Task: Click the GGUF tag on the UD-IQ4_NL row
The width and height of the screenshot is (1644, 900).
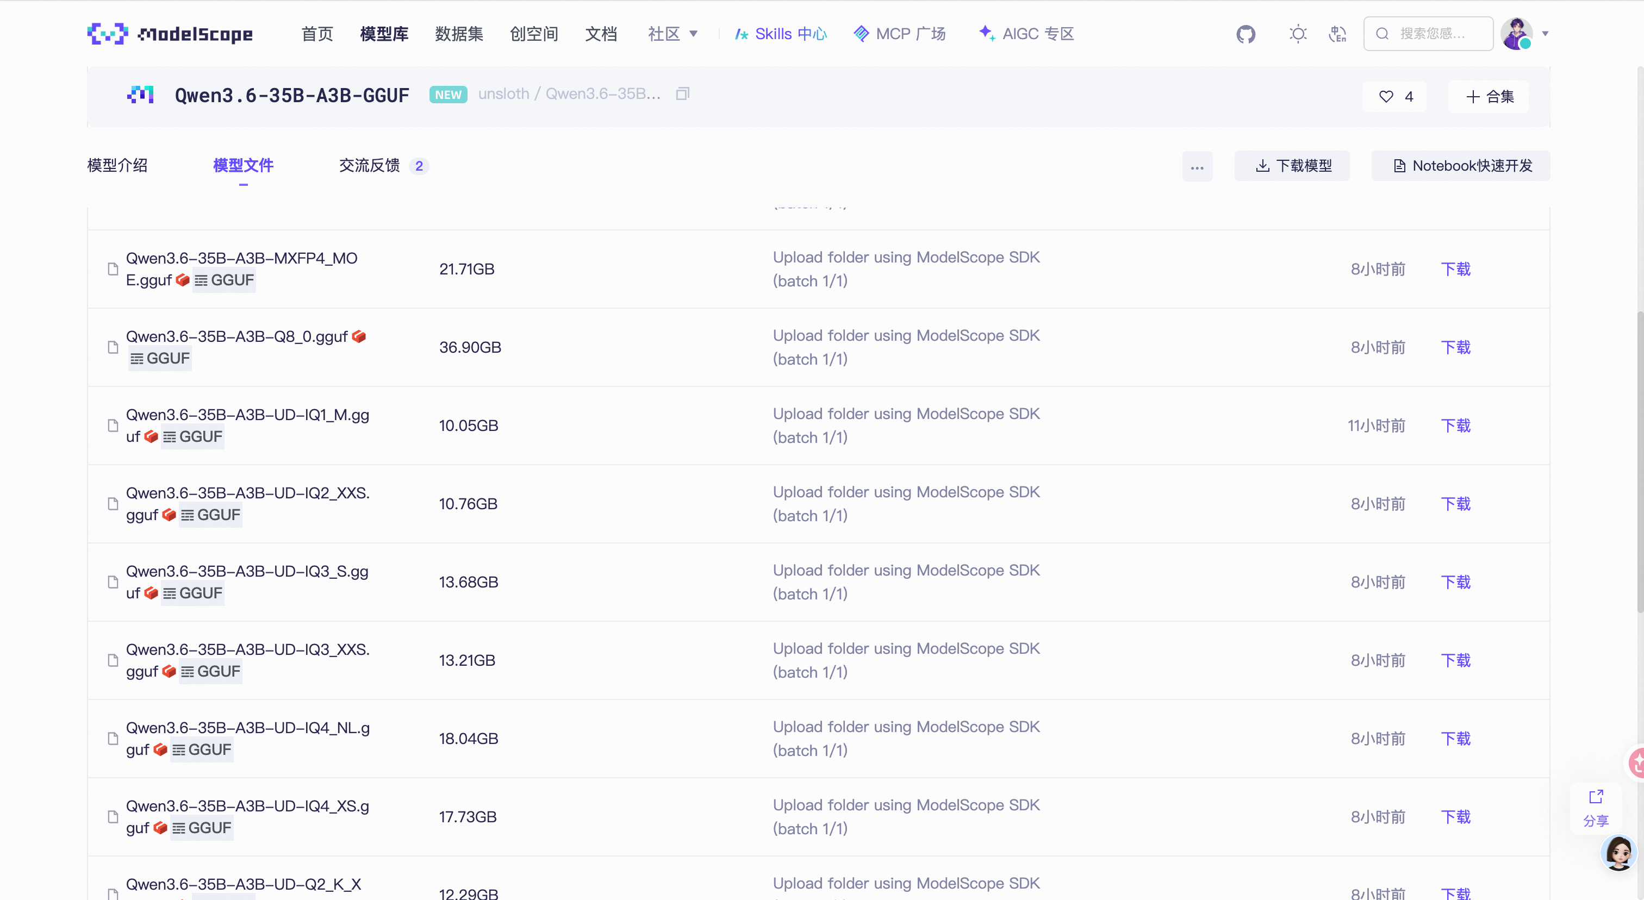Action: tap(201, 750)
